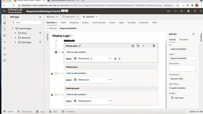Switch to the Actions tab
203x114 pixels.
tap(85, 22)
